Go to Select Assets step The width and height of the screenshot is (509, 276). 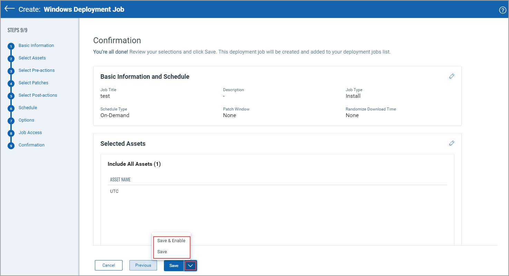[x=32, y=58]
